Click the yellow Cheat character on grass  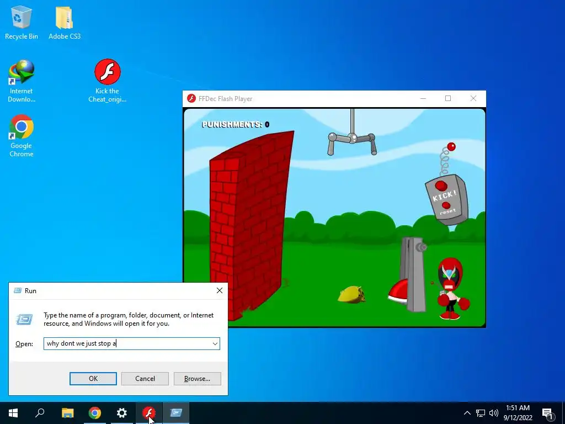point(351,295)
